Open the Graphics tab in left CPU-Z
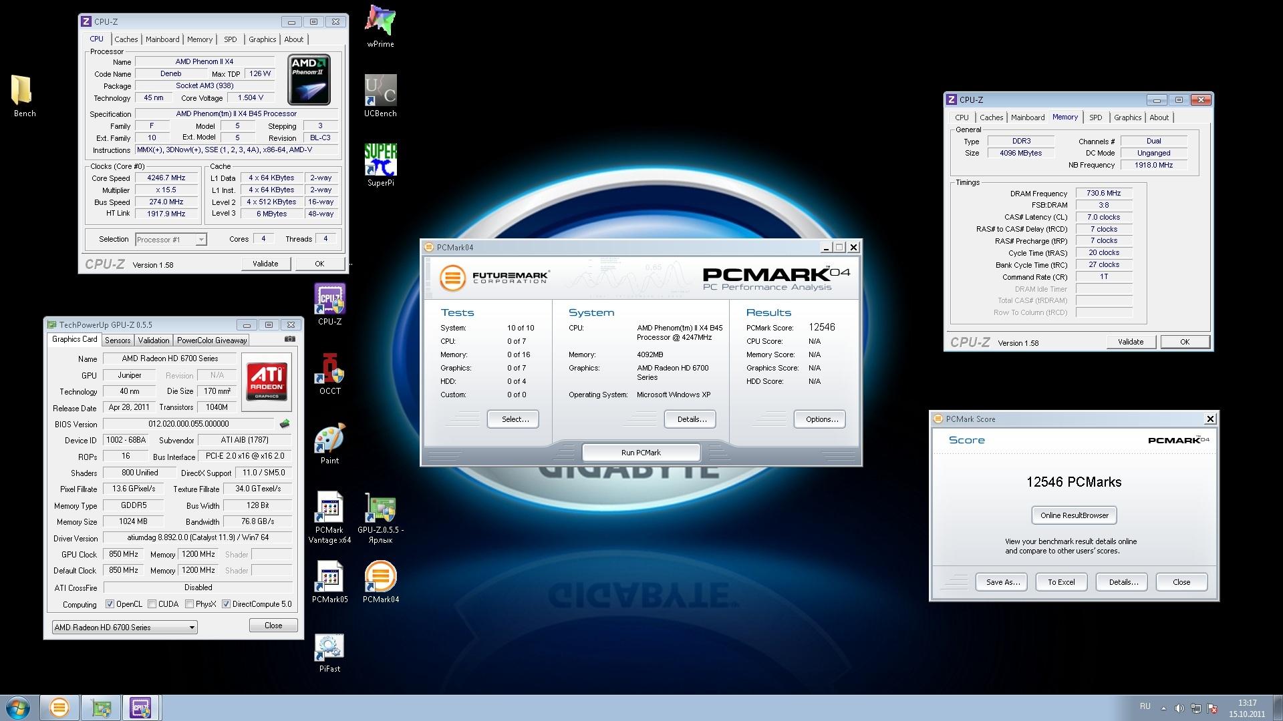 tap(263, 39)
